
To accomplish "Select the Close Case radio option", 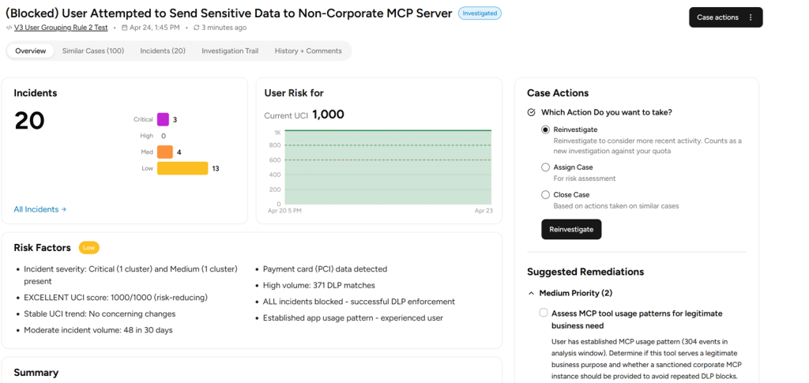I will (x=545, y=195).
